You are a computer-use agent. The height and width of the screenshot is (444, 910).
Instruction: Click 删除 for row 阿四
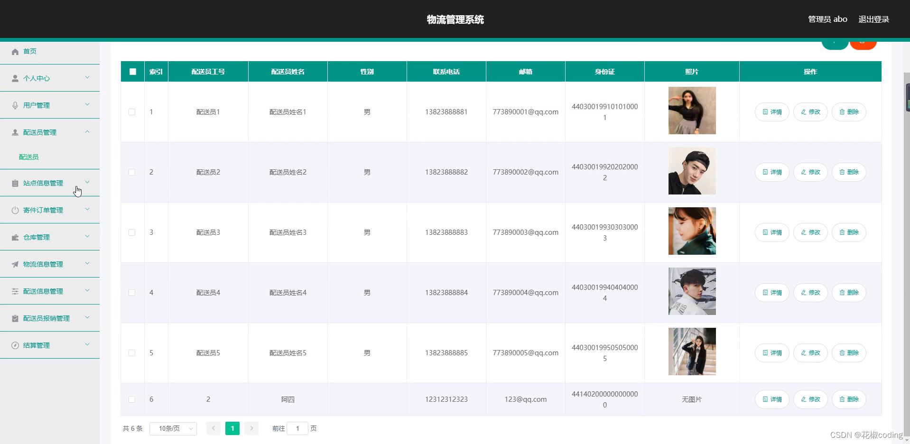coord(849,399)
